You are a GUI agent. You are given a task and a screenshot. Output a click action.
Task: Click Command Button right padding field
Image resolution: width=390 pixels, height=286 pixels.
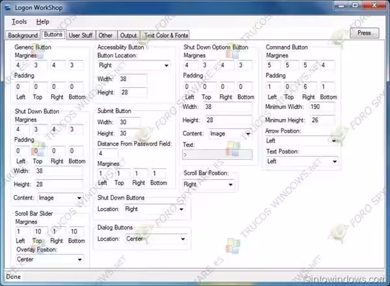309,87
